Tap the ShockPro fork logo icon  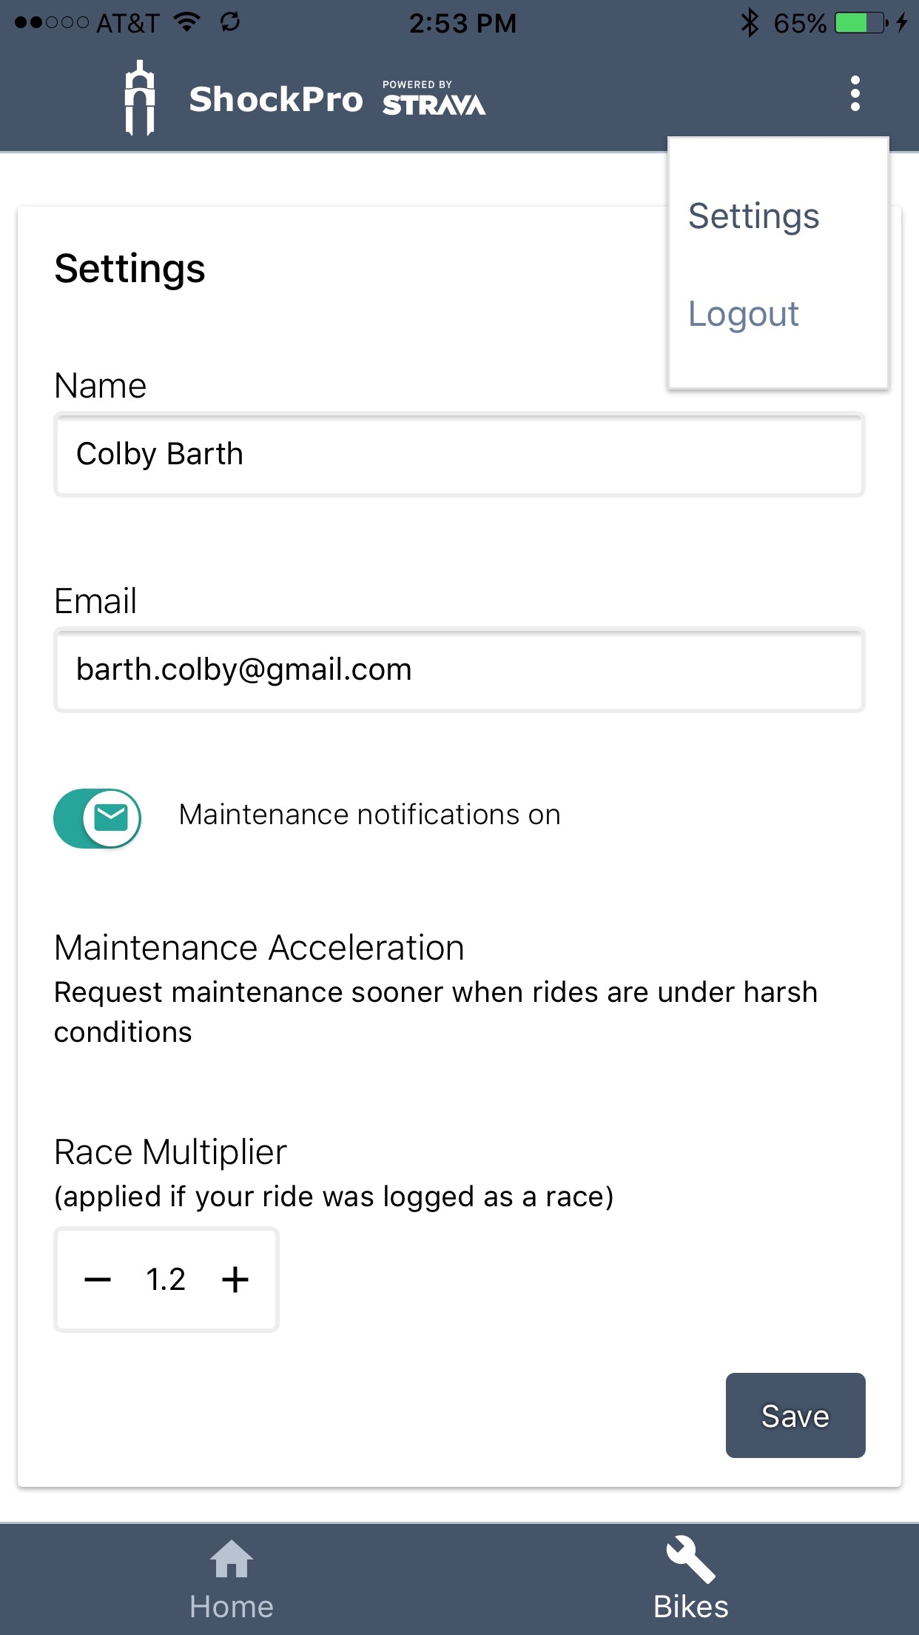pos(140,98)
